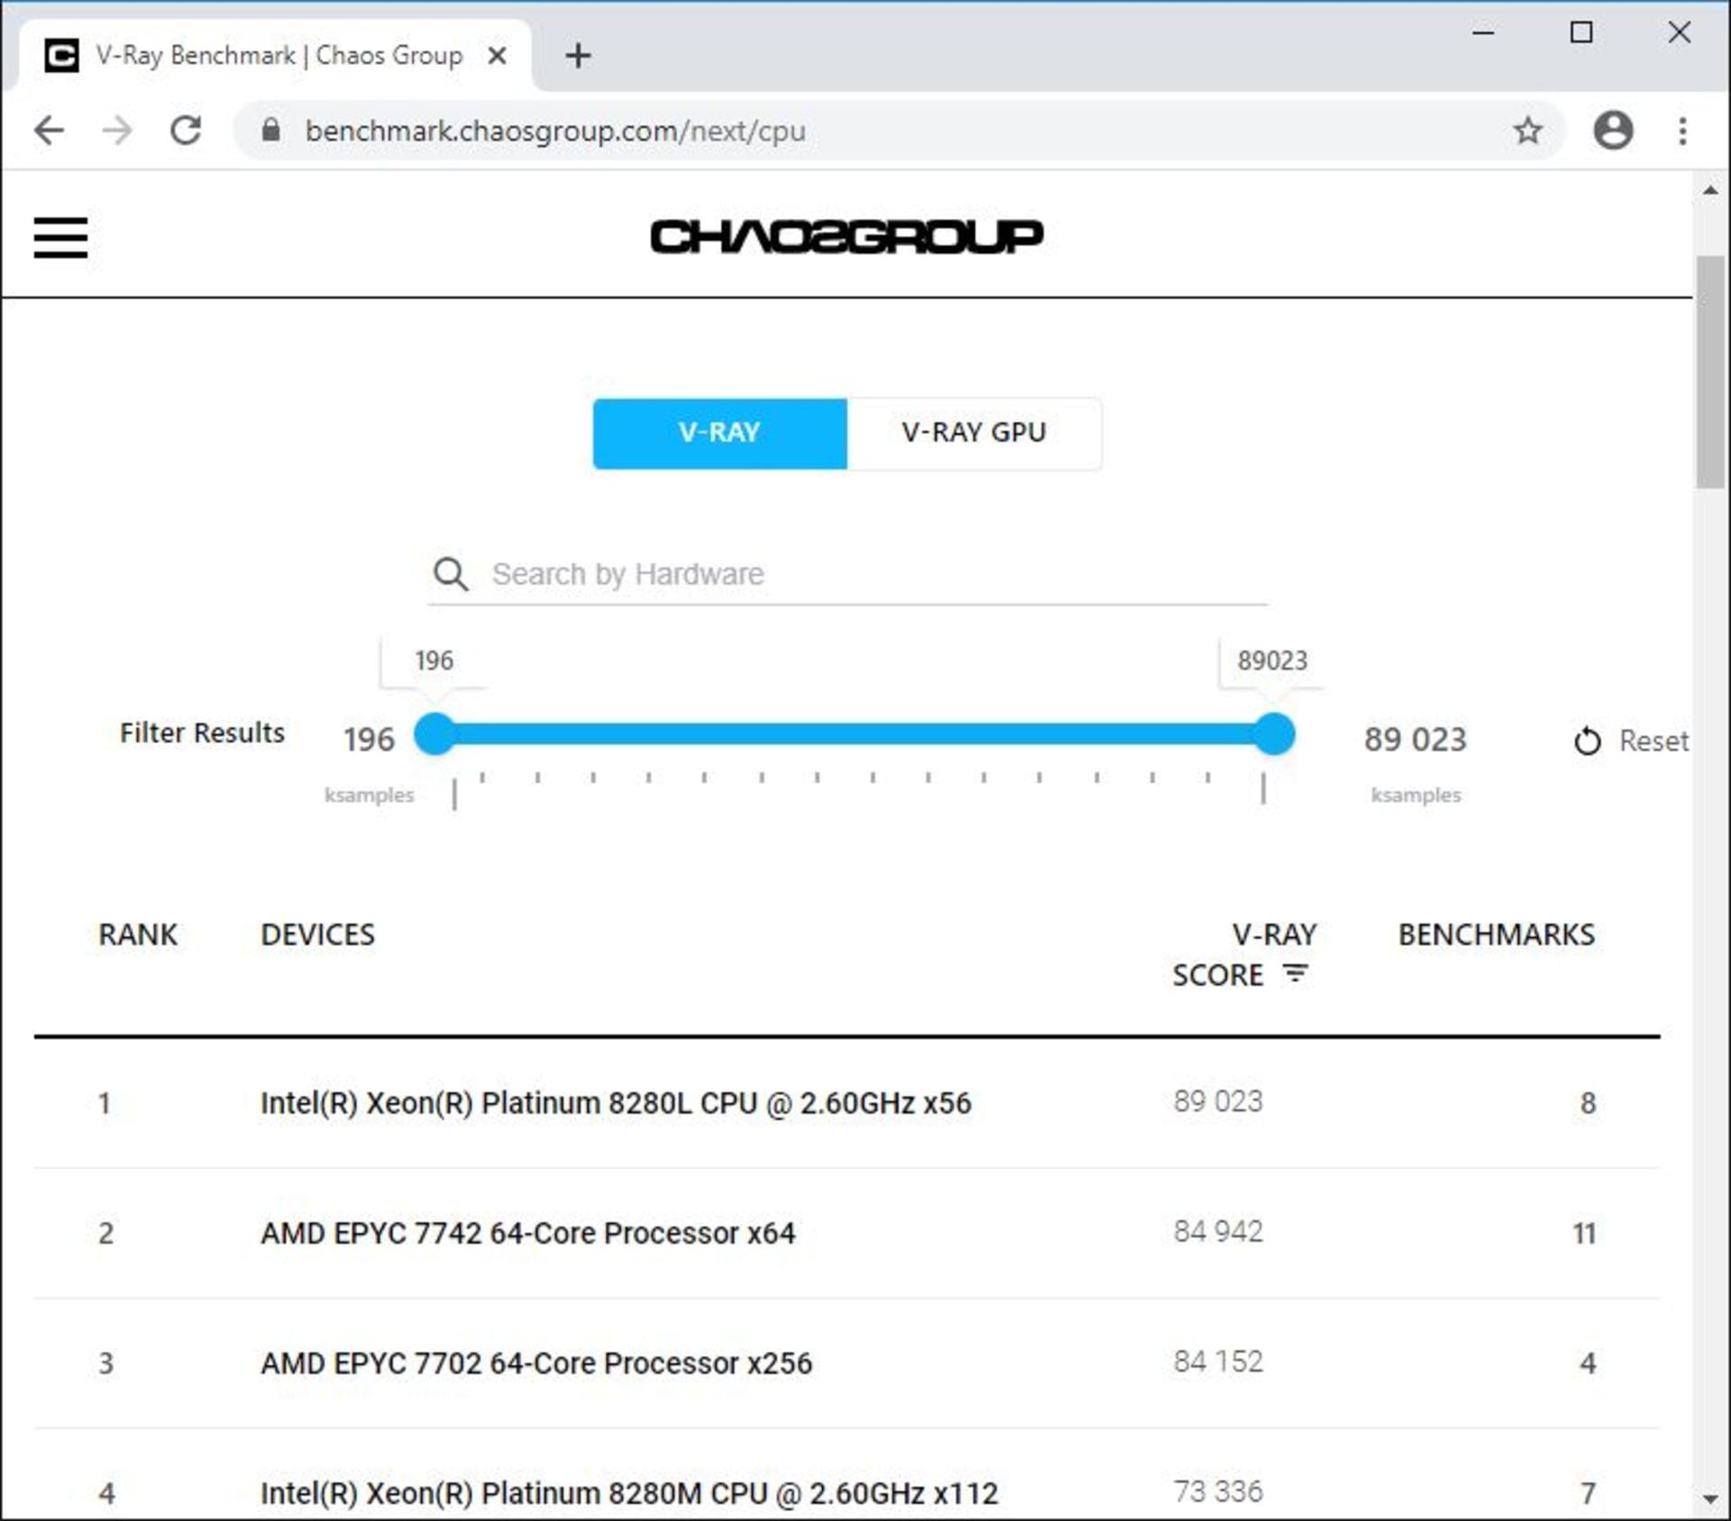Click the Chaos Group logo
The height and width of the screenshot is (1521, 1731).
847,237
